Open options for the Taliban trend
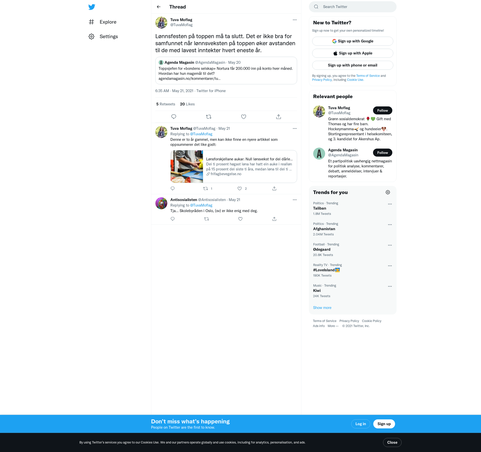Screen dimensions: 481x452 (x=390, y=204)
